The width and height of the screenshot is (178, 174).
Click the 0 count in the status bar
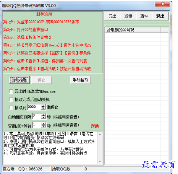[x=86, y=169]
